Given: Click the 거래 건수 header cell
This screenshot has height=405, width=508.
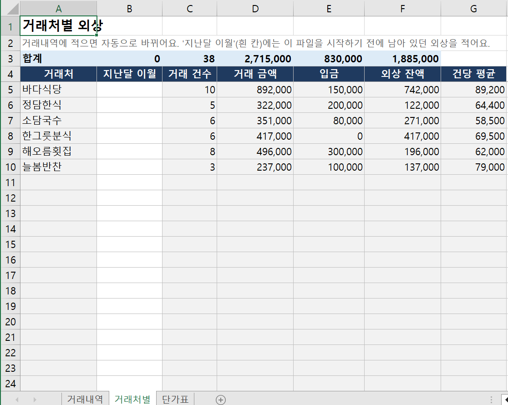Looking at the screenshot, I should click(x=189, y=74).
